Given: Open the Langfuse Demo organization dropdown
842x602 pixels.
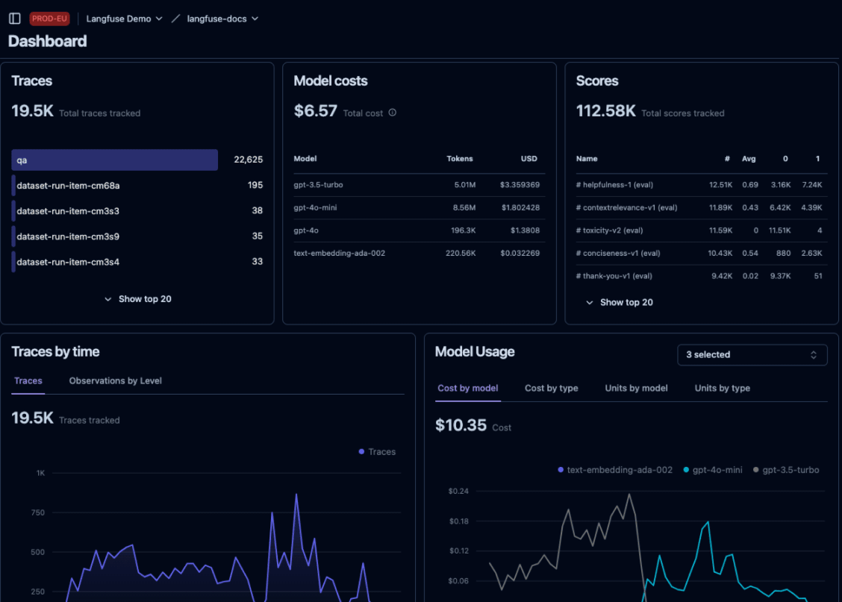Looking at the screenshot, I should pyautogui.click(x=124, y=19).
